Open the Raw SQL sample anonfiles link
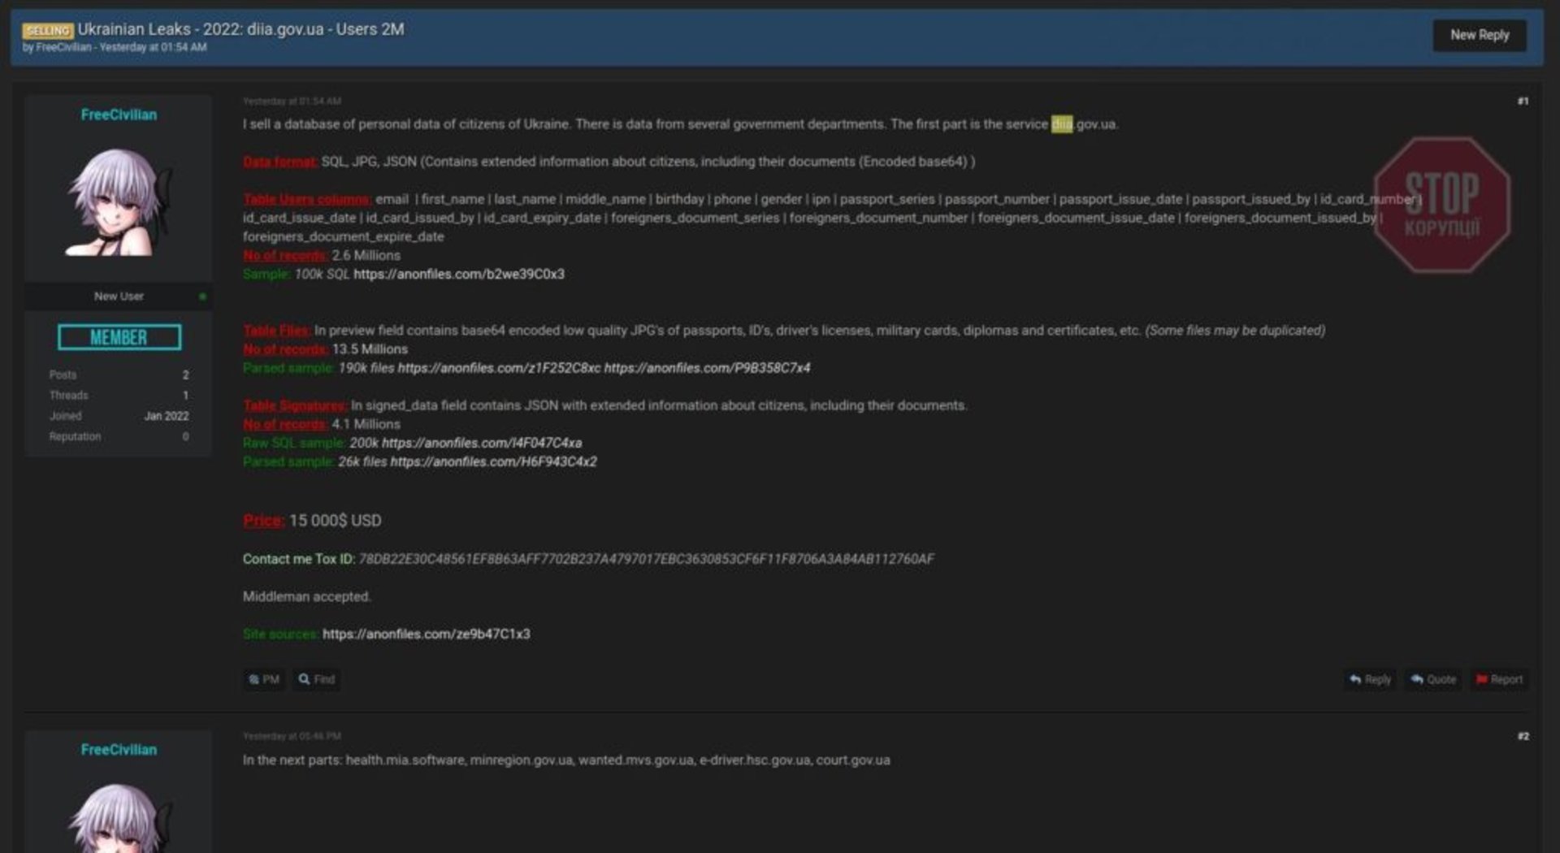Image resolution: width=1560 pixels, height=853 pixels. pyautogui.click(x=482, y=443)
